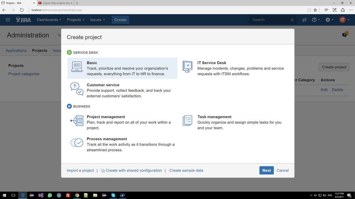Screen dimensions: 355x199
Task: Open the Issues dropdown menu
Action: 97,20
